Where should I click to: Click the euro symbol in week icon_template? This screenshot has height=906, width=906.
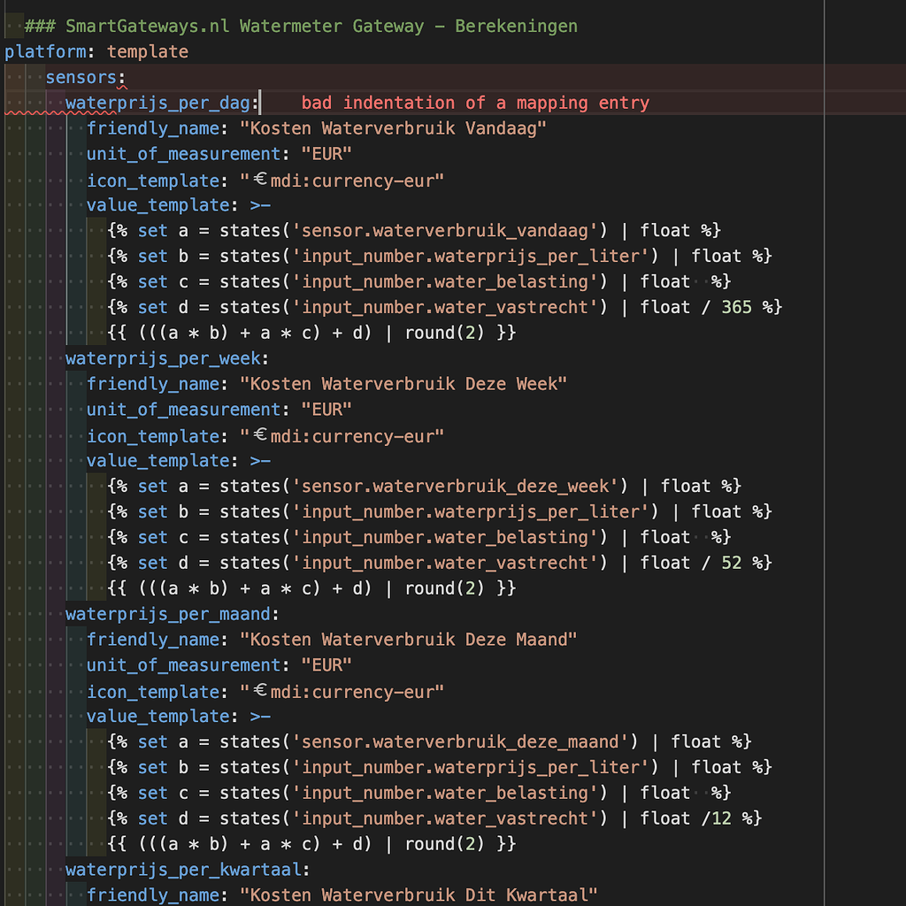(x=261, y=434)
